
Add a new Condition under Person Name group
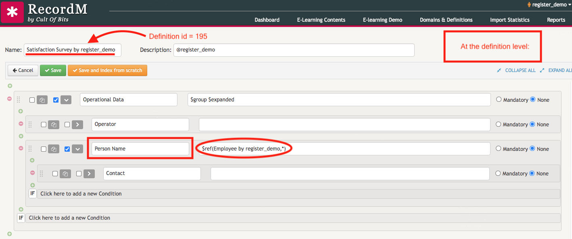click(x=299, y=194)
